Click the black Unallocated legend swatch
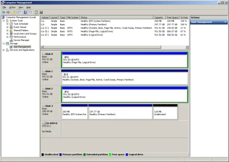This screenshot has height=162, width=229. [43, 154]
